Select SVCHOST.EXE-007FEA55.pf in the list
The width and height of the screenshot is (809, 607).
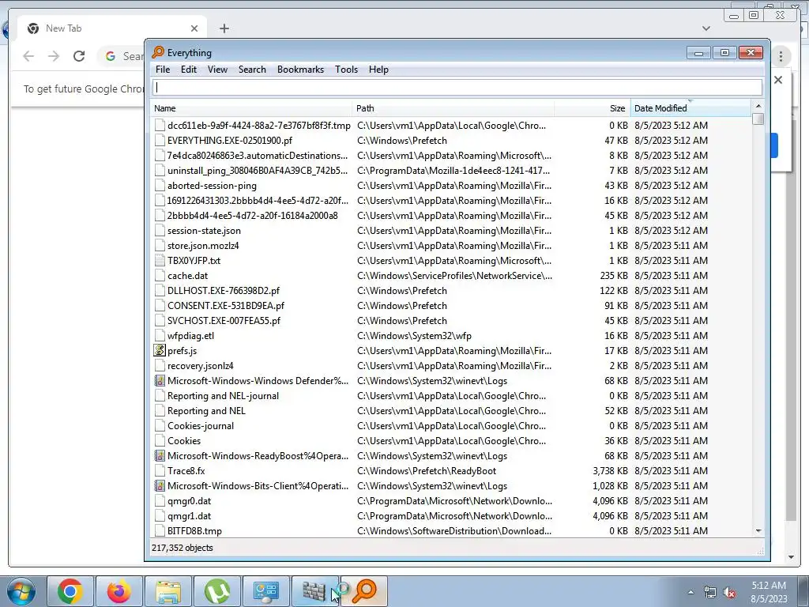point(224,321)
